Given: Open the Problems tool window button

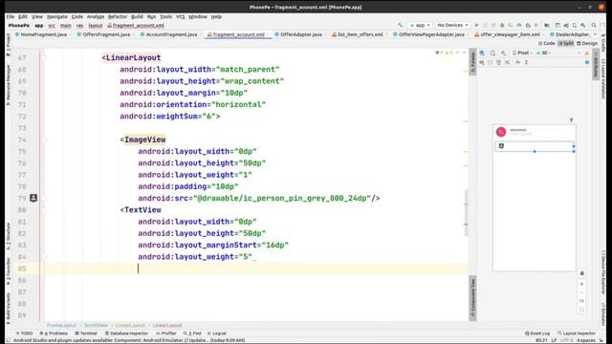Looking at the screenshot, I should 54,333.
